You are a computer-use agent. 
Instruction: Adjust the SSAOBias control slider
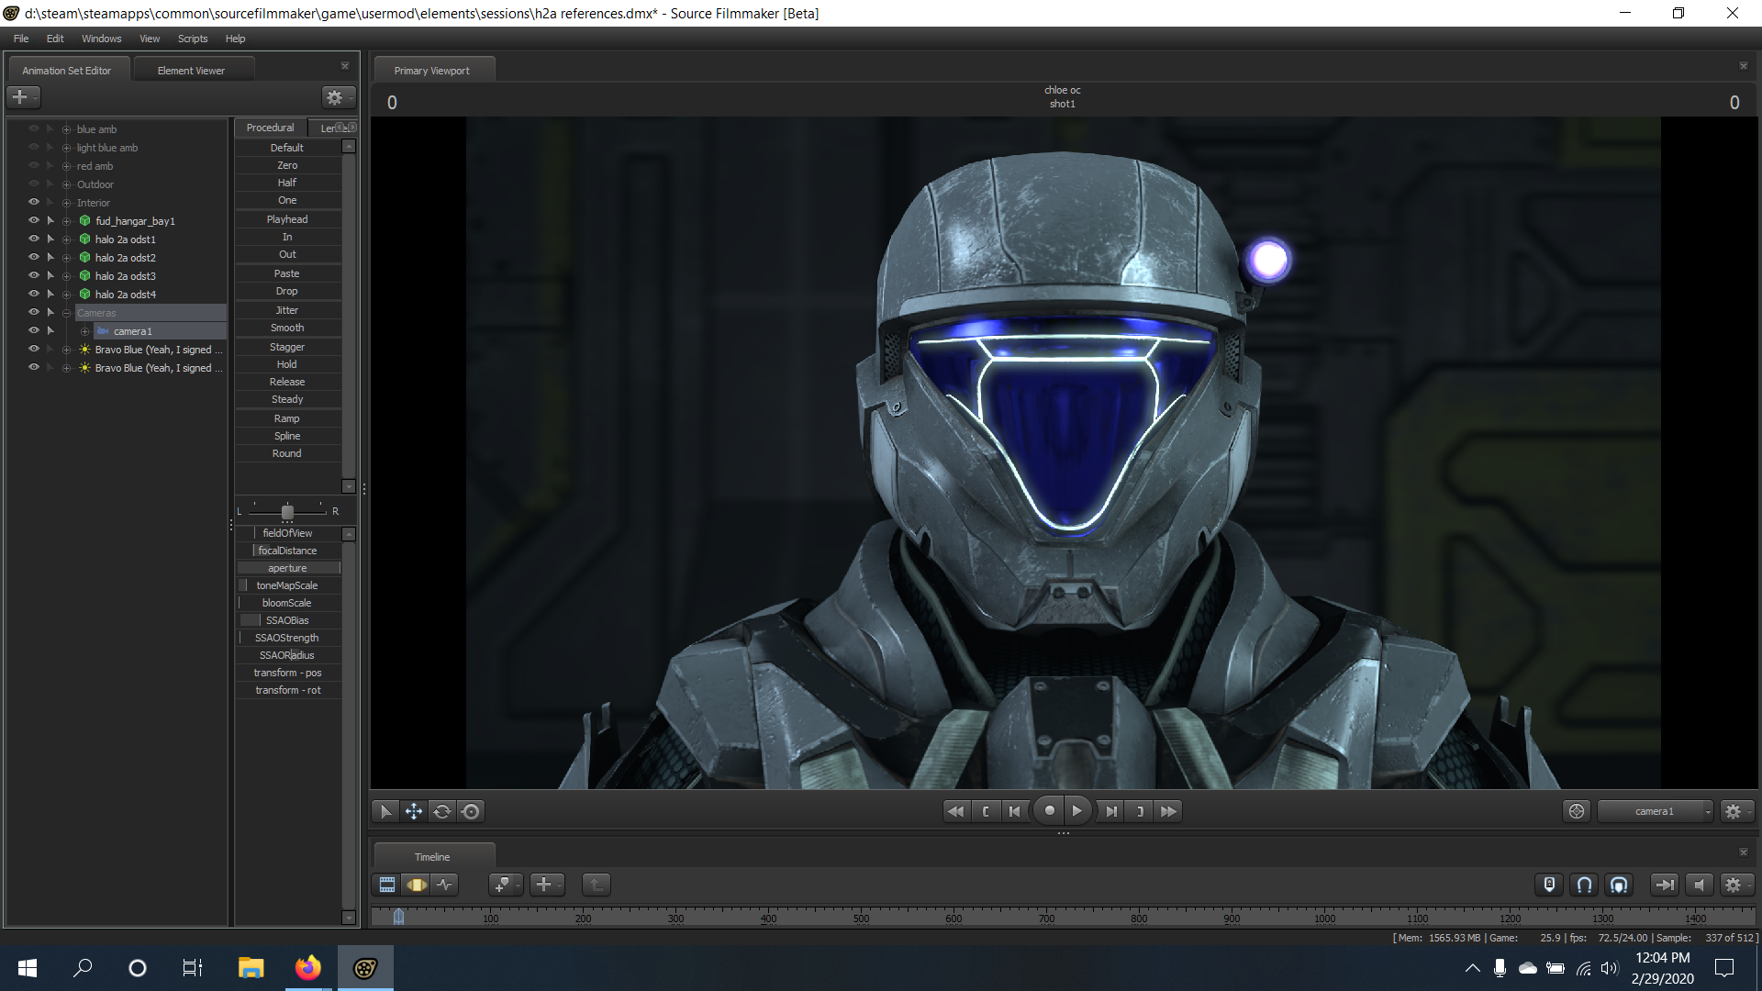point(287,620)
